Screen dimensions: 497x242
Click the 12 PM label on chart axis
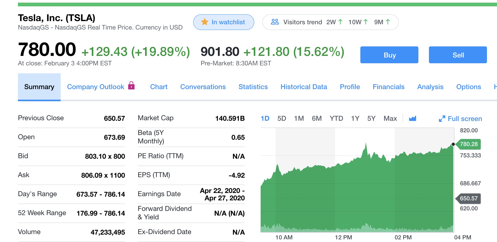[x=343, y=237]
